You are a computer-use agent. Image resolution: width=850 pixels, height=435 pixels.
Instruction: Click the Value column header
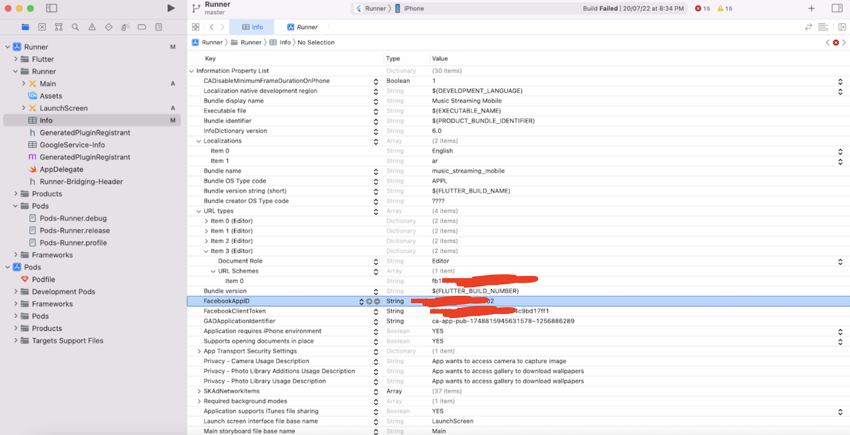coord(440,58)
